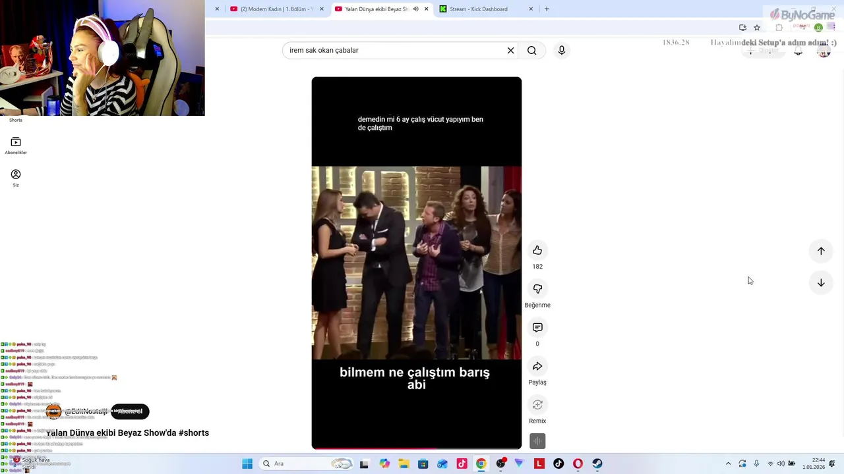Open Task View on the taskbar
This screenshot has width=844, height=474.
(x=364, y=463)
